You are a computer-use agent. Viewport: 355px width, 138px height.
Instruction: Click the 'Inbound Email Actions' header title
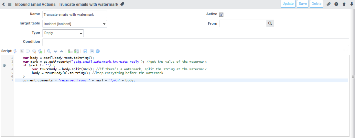(67, 4)
